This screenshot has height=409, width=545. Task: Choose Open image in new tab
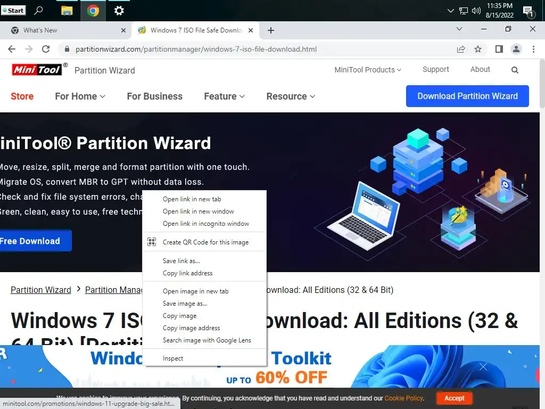click(x=204, y=291)
